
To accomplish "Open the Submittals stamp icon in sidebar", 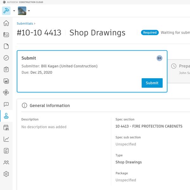I will [6, 116].
